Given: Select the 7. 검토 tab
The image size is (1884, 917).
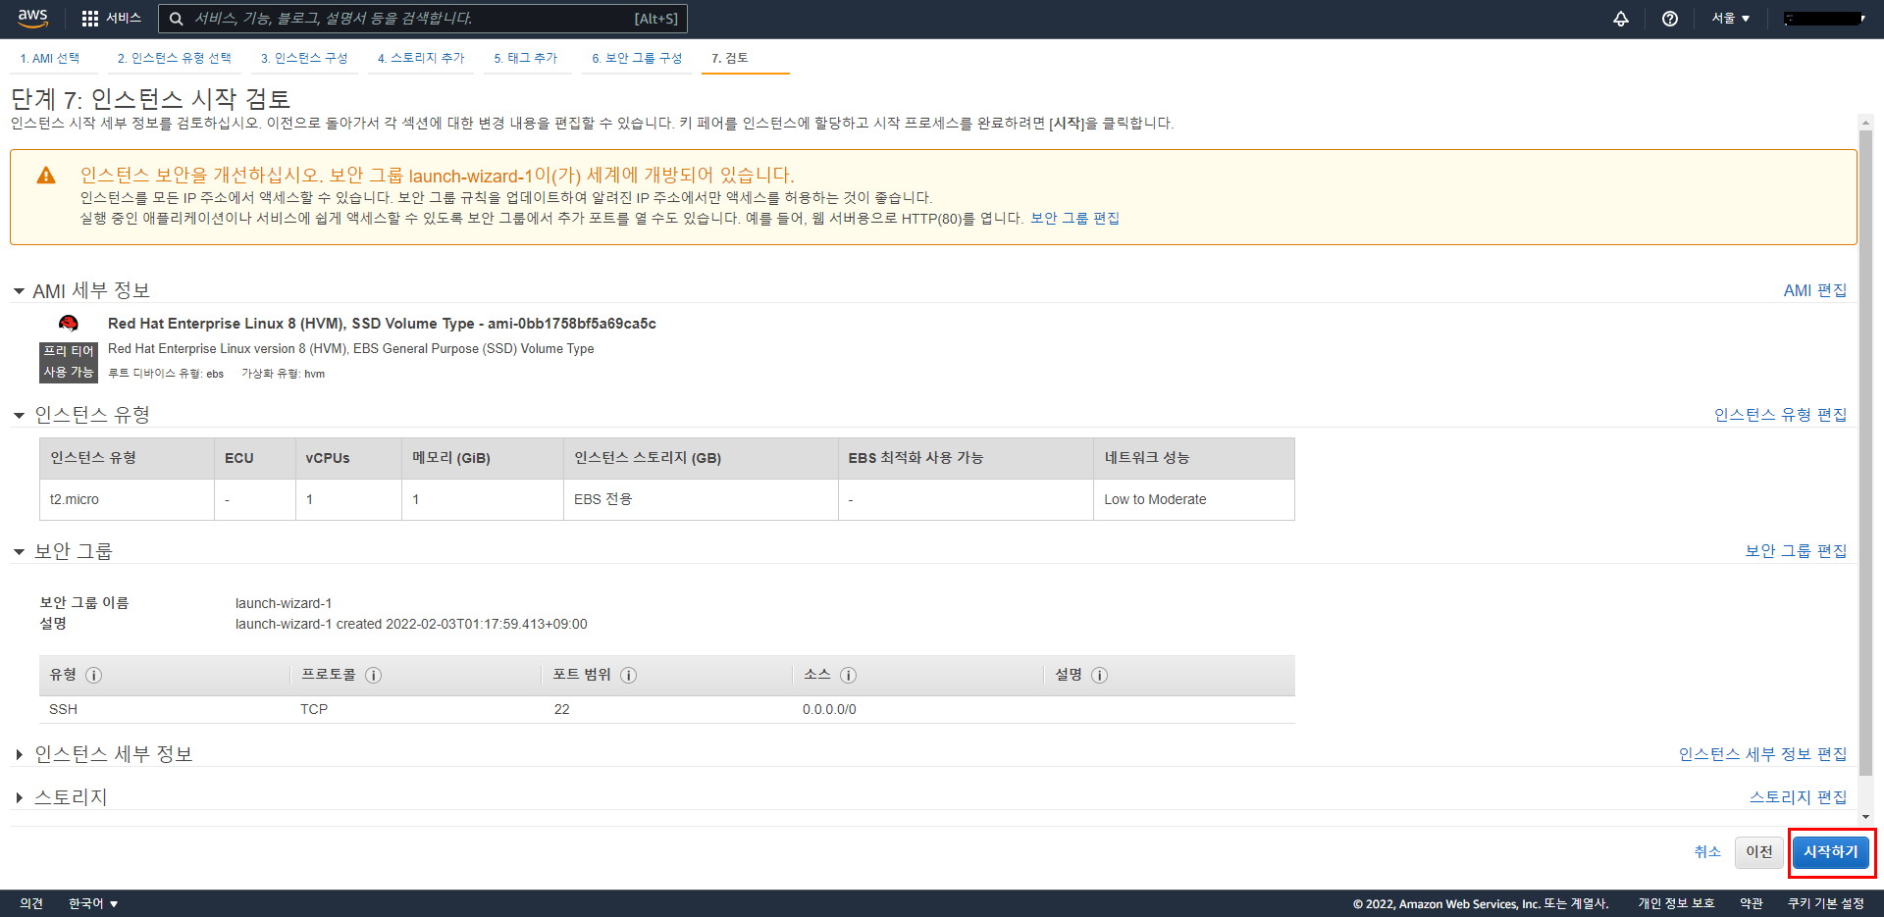Looking at the screenshot, I should [730, 58].
